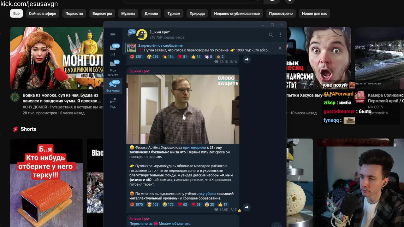Open the Можем объяснить forwarded source
The image size is (404, 227).
pos(174,224)
